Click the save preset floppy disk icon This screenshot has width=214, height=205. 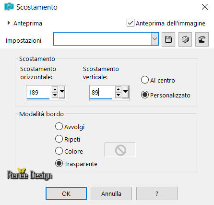[x=168, y=39]
